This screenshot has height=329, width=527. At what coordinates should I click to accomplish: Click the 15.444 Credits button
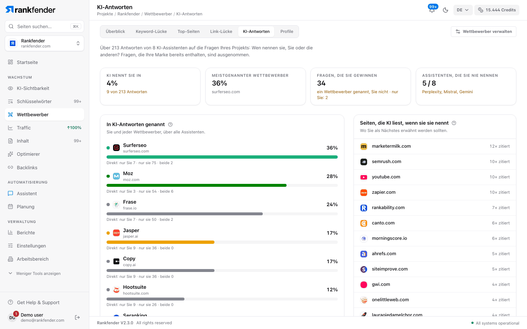(x=497, y=10)
